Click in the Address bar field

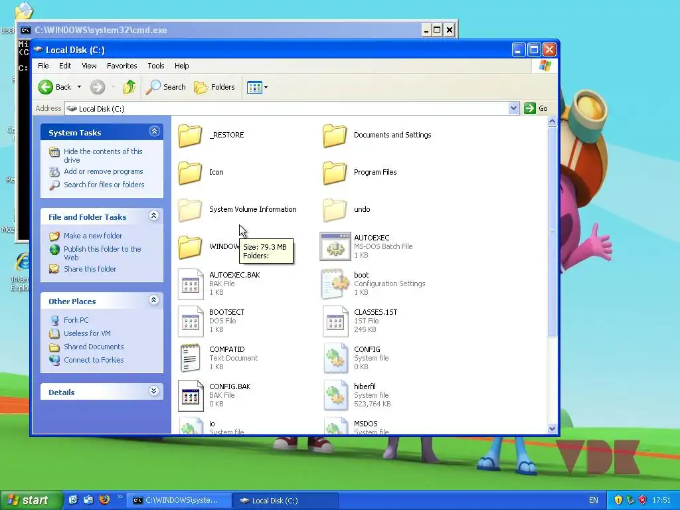(286, 108)
